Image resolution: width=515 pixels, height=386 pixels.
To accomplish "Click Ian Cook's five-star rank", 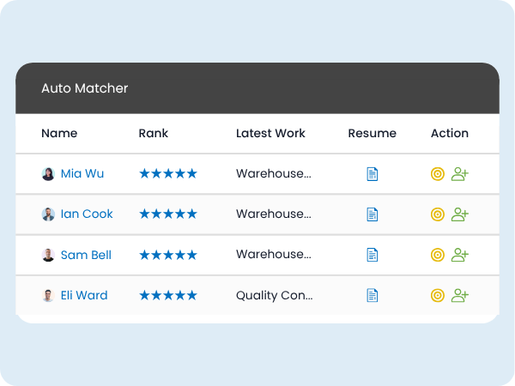I will [x=168, y=214].
